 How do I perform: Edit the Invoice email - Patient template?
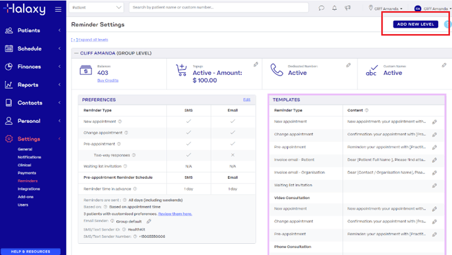[x=434, y=160]
